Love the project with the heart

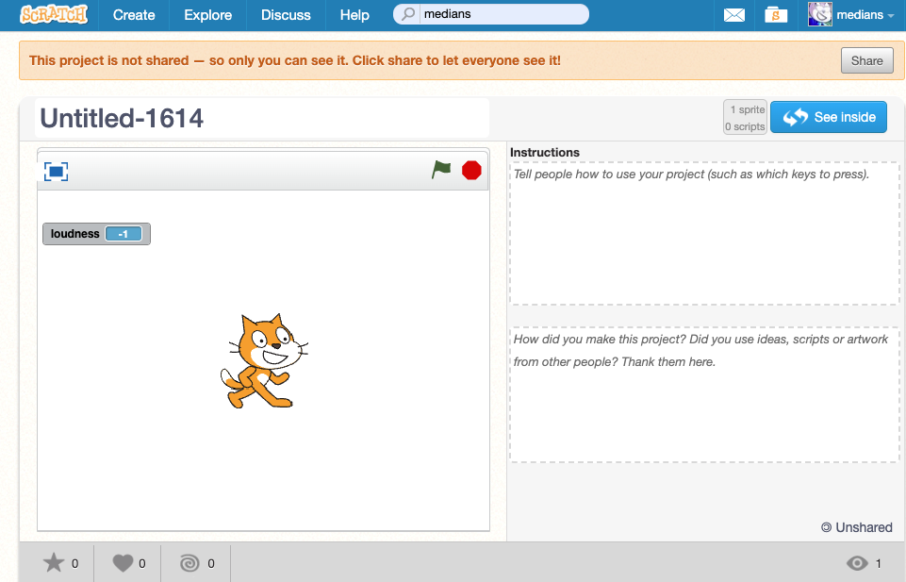tap(123, 563)
